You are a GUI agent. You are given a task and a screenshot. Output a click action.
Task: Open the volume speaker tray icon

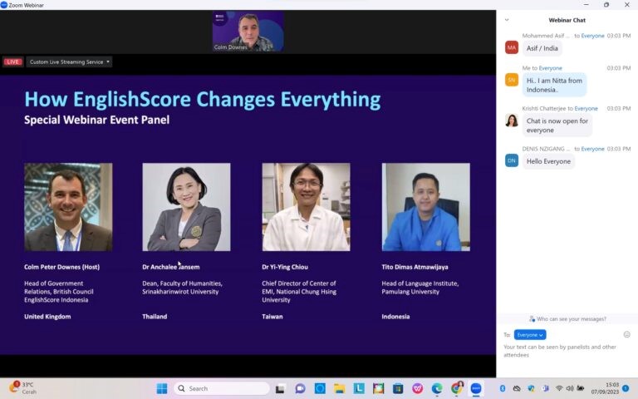coord(570,388)
